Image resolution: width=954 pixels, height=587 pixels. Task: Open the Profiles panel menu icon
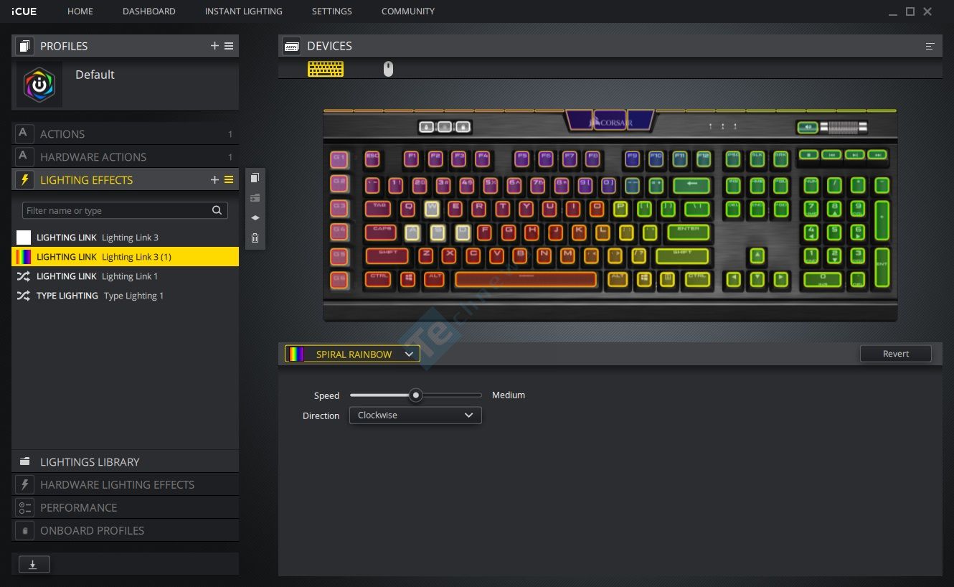[x=229, y=46]
